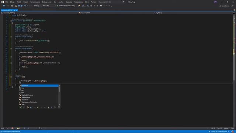Open the Debugowanie menu
Viewport: 236px width, 133px height.
coord(47,2)
